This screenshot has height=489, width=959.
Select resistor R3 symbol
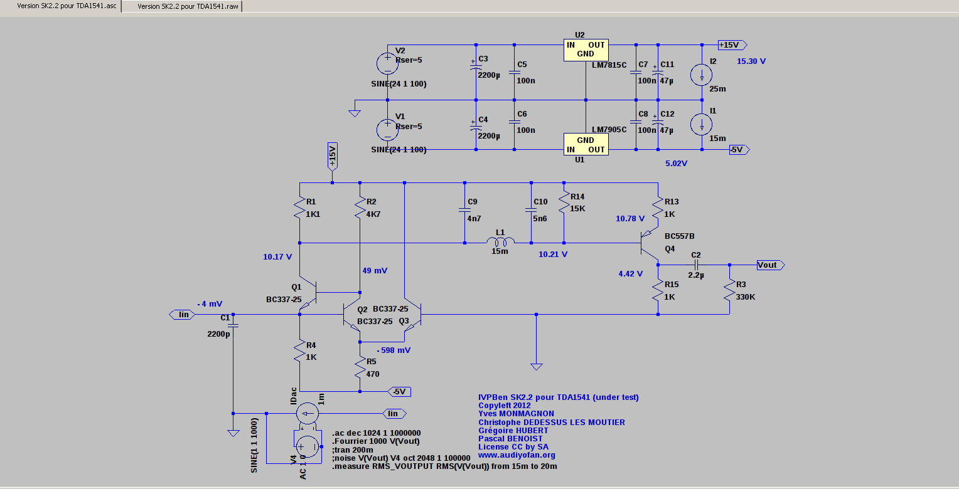(729, 290)
